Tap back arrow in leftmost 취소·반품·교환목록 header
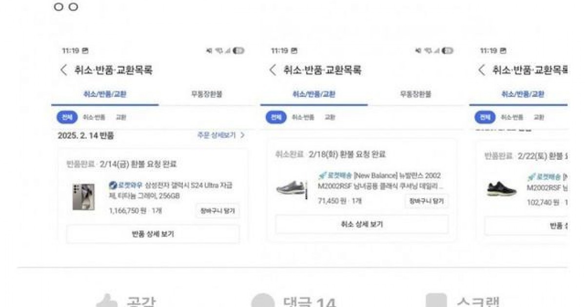The height and width of the screenshot is (307, 585). 63,70
